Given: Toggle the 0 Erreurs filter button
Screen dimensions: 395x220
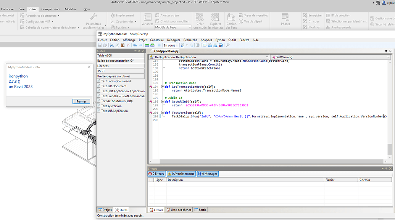Looking at the screenshot, I should click(x=156, y=173).
